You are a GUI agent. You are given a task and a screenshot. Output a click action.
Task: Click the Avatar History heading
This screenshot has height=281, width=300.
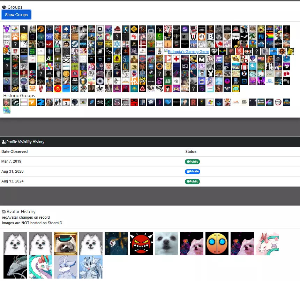pyautogui.click(x=21, y=211)
